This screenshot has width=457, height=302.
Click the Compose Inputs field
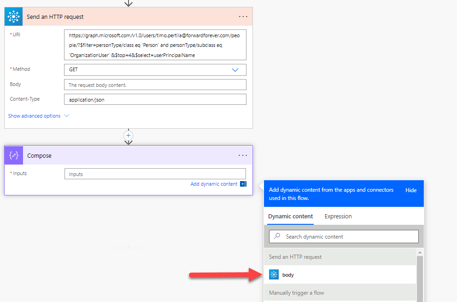click(x=155, y=174)
